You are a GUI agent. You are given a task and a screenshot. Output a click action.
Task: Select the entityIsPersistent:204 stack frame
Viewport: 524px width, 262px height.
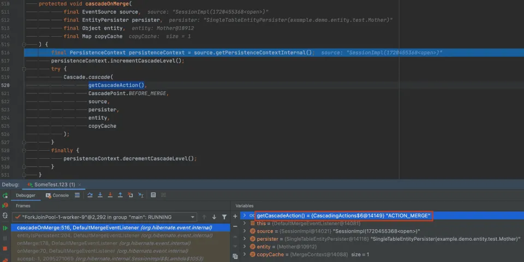pyautogui.click(x=120, y=235)
